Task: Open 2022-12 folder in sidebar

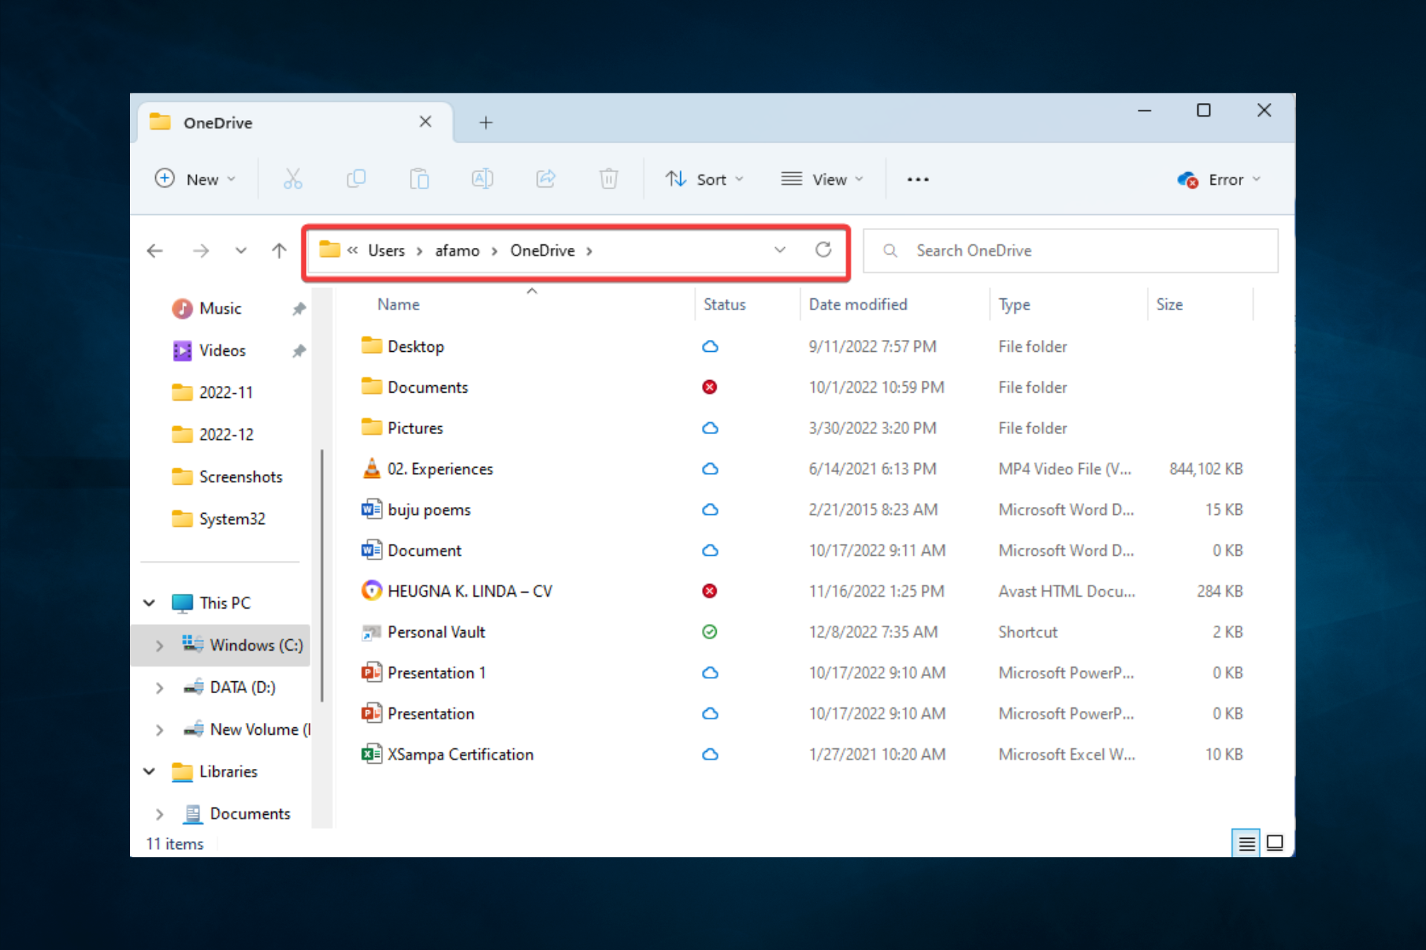Action: pos(226,435)
